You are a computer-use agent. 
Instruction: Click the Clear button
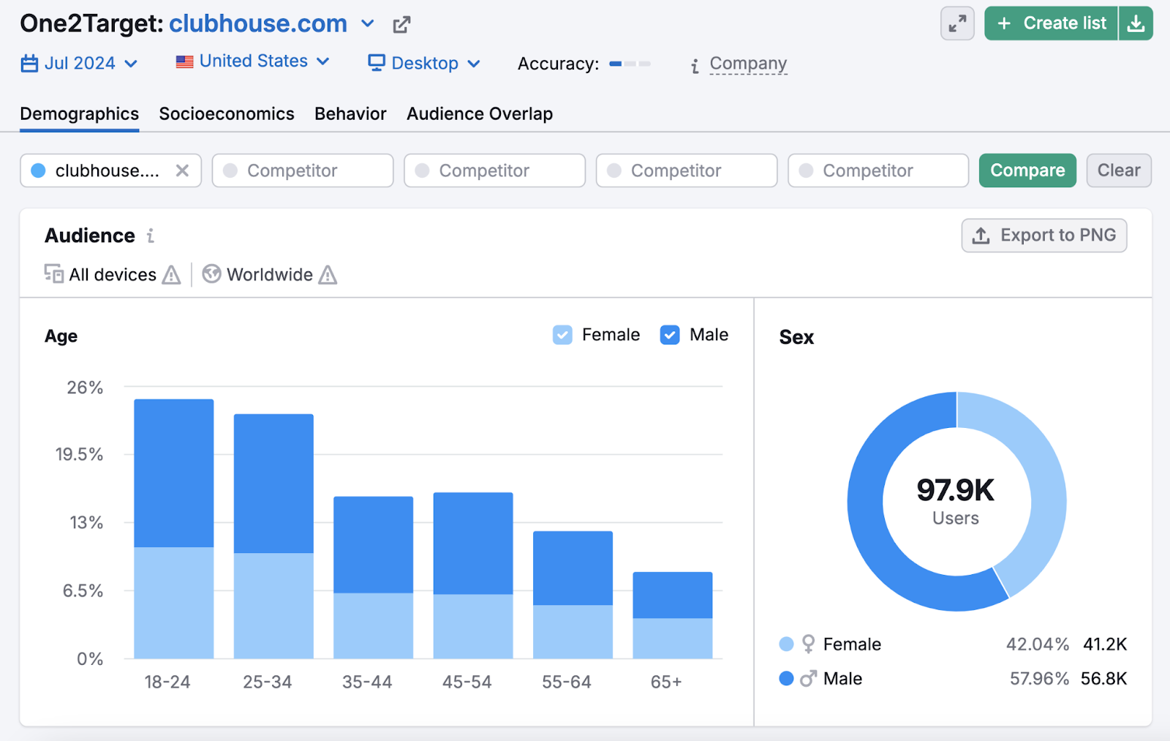1119,170
